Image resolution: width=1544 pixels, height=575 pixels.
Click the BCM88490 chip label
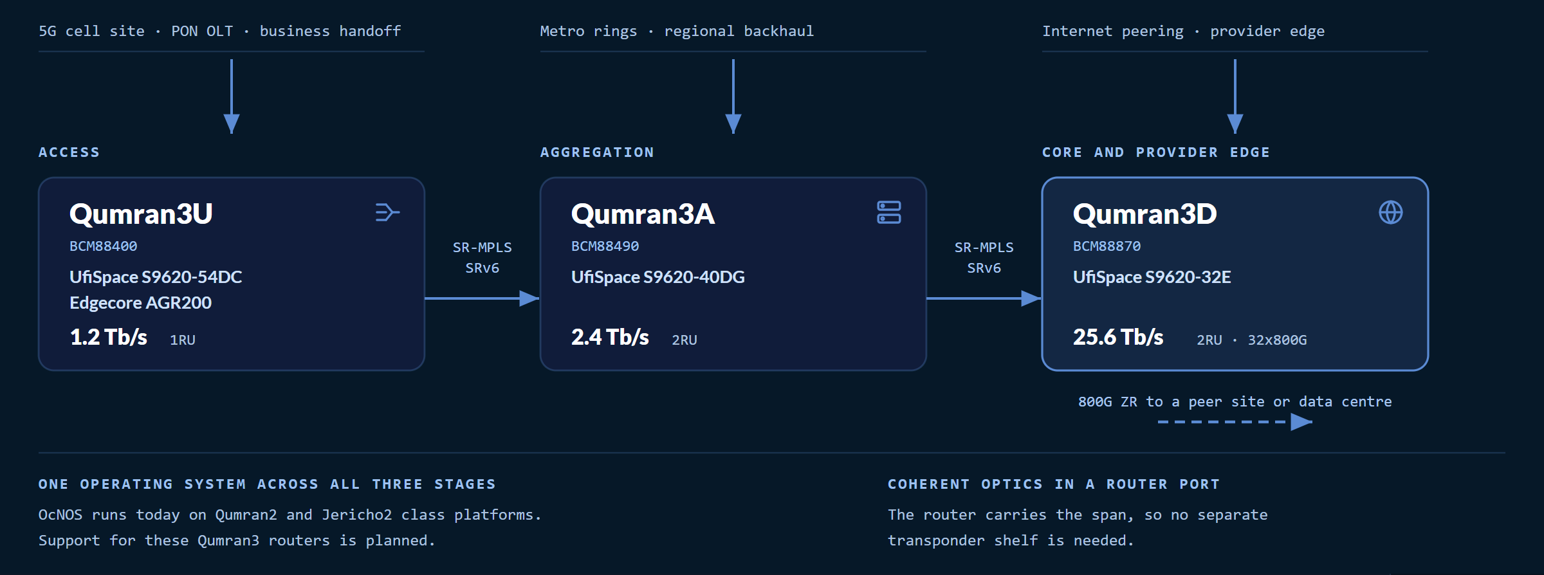[x=605, y=246]
